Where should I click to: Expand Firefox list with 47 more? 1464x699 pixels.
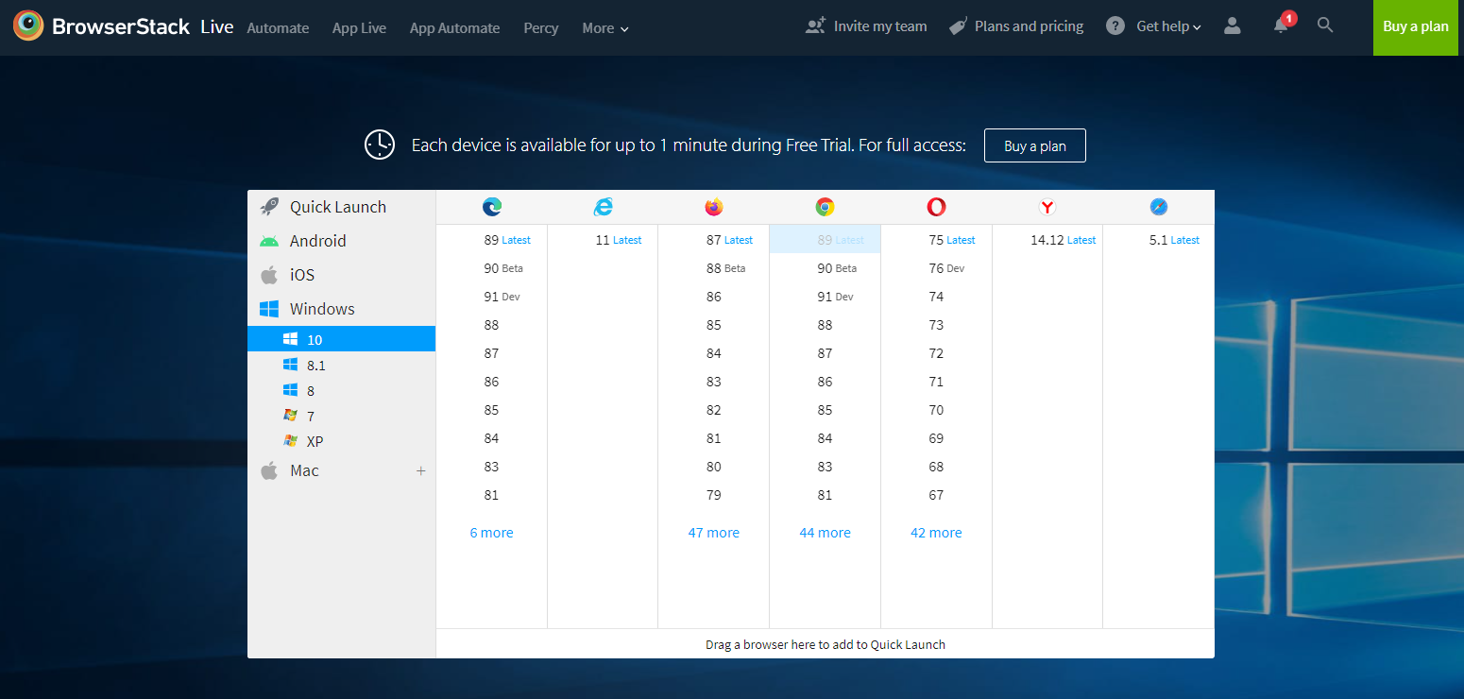coord(714,533)
